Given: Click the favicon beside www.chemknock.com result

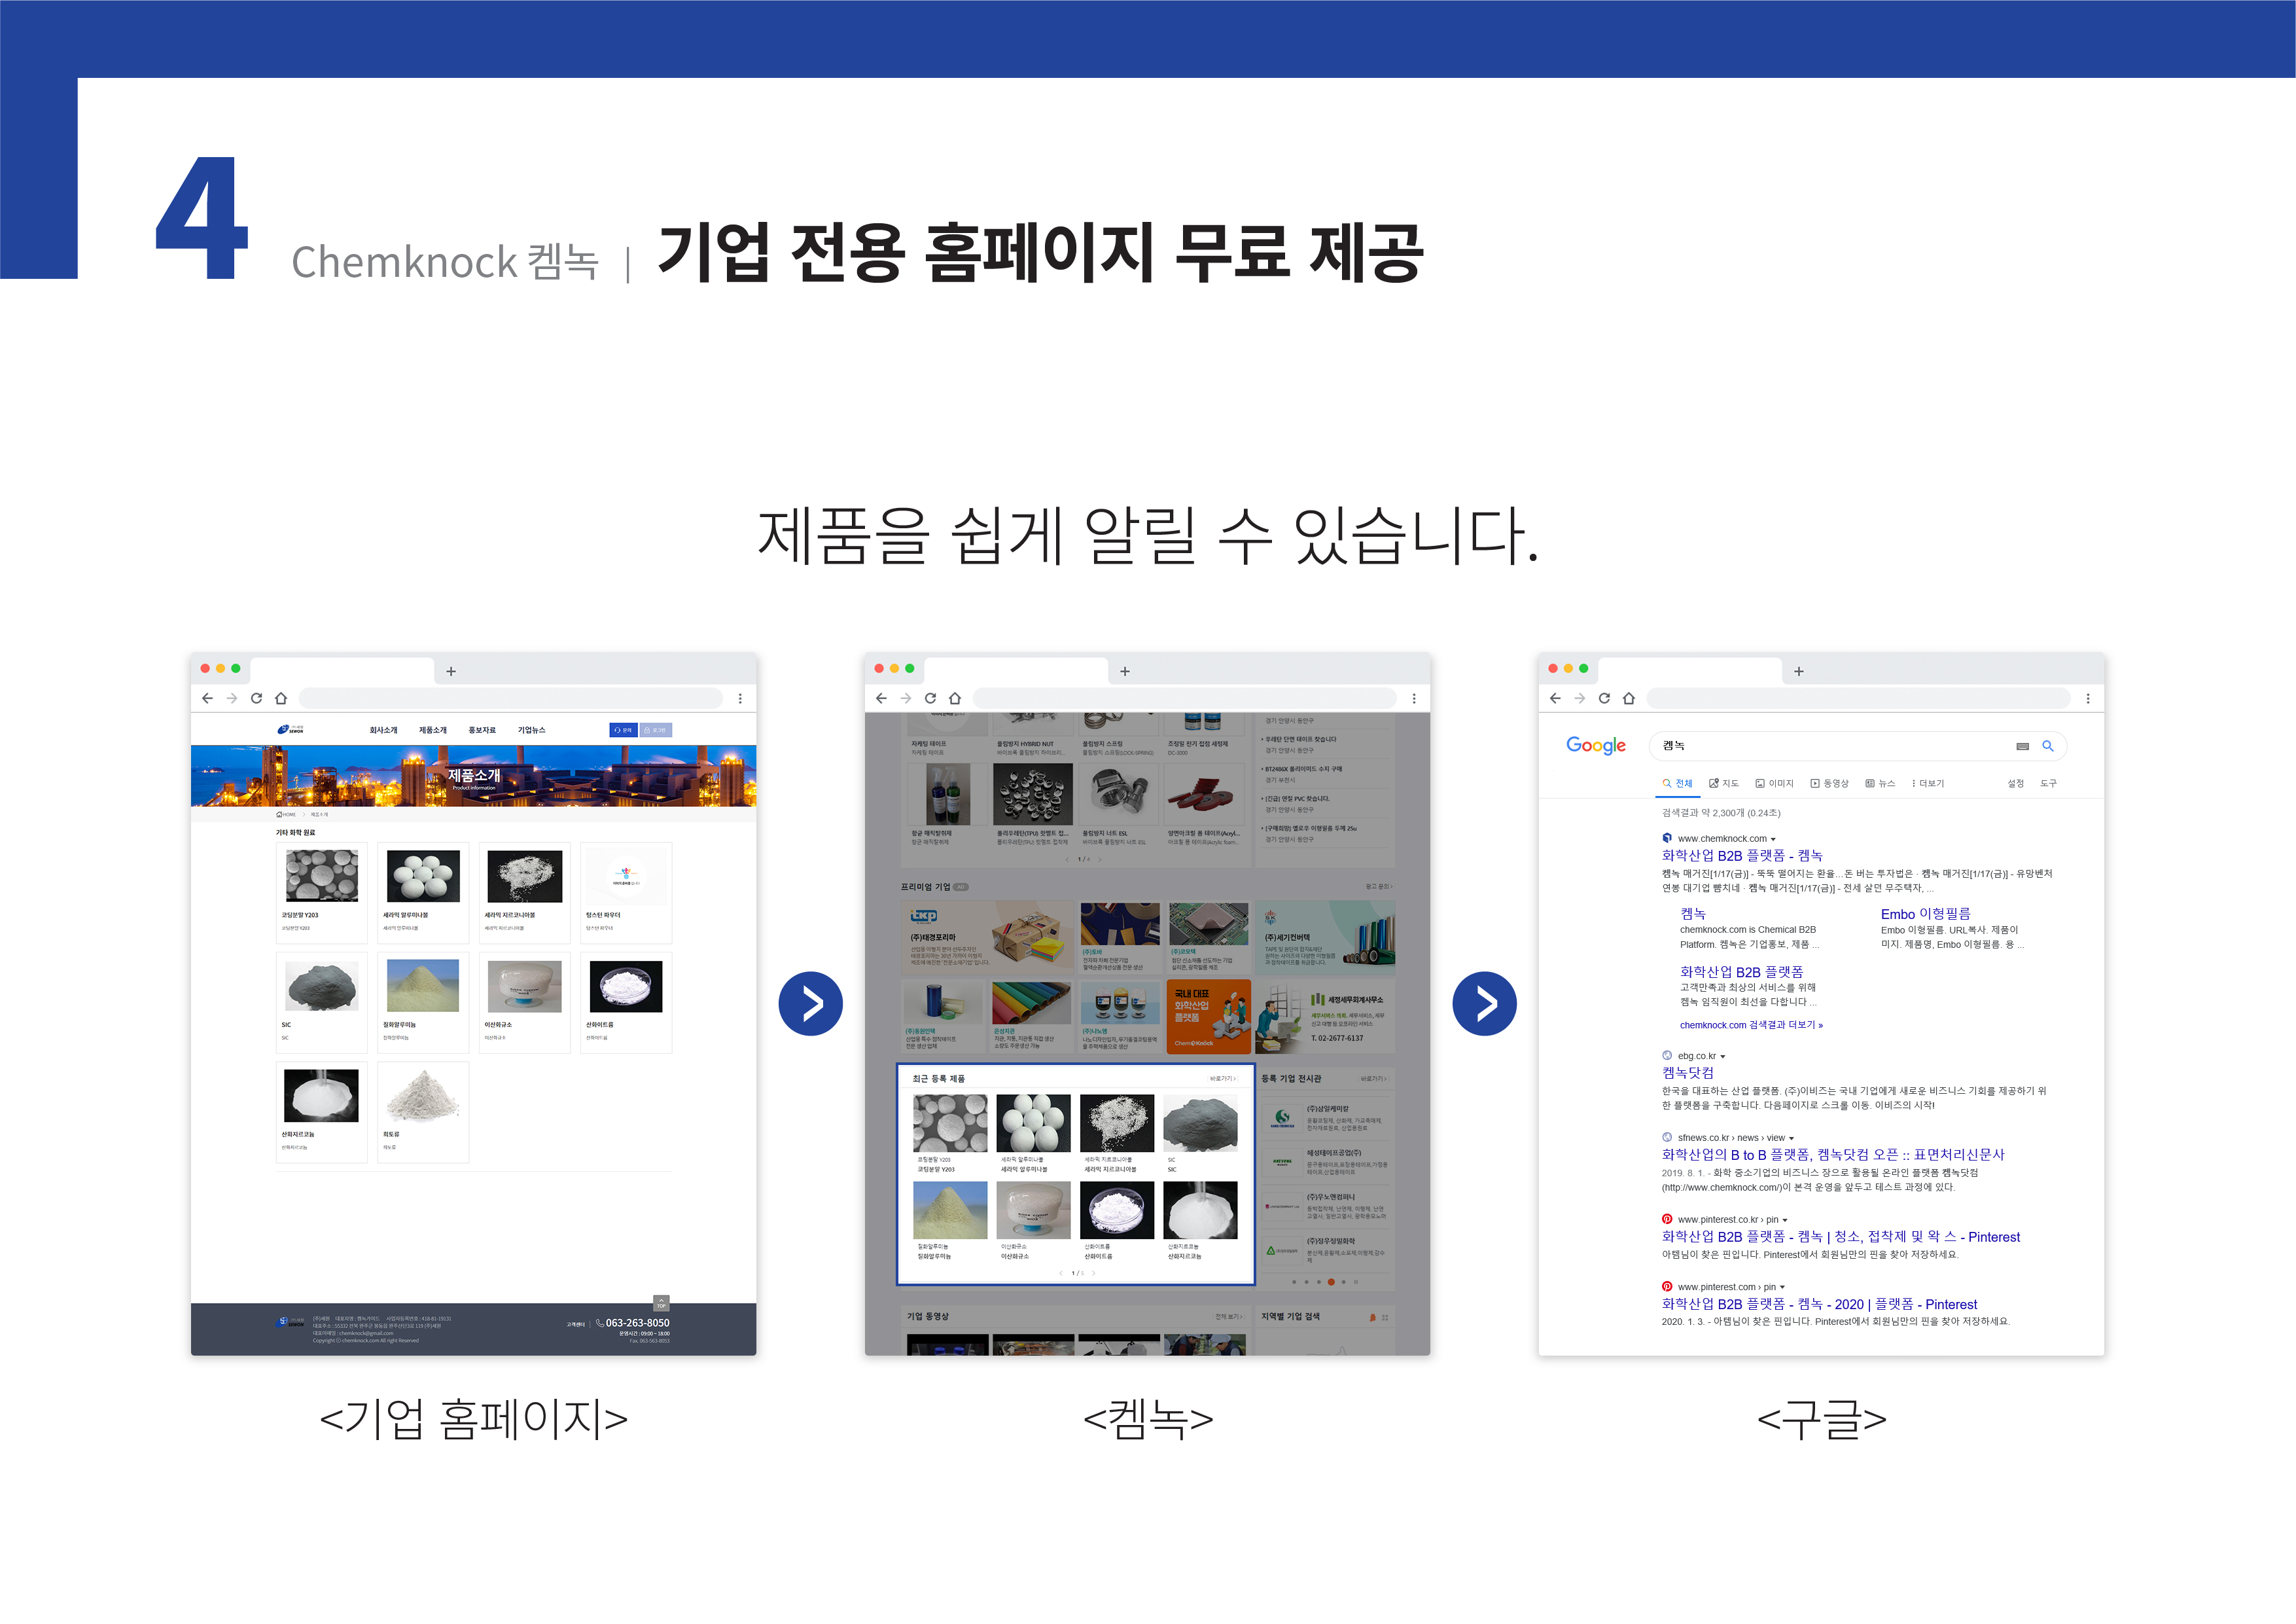Looking at the screenshot, I should pyautogui.click(x=1667, y=837).
